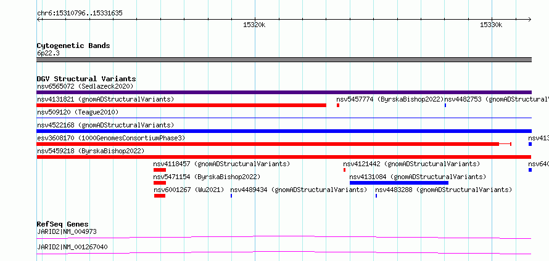
Task: Select the nsv4121442 small red marker
Action: (345, 170)
